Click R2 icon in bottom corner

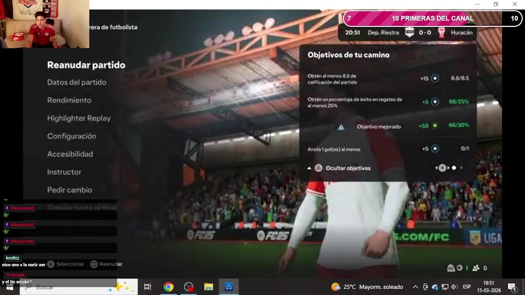451,268
